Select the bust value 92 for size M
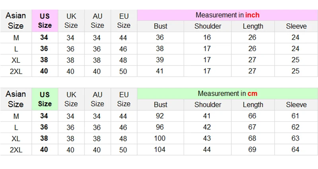This screenshot has width=318, height=169. click(x=161, y=117)
